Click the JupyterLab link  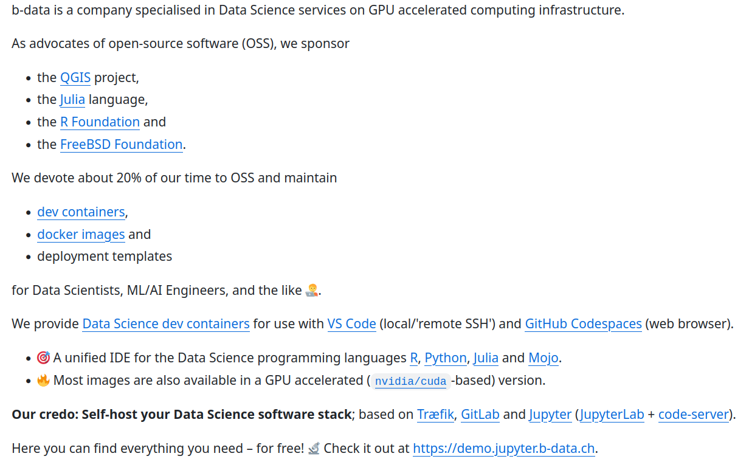tap(612, 414)
